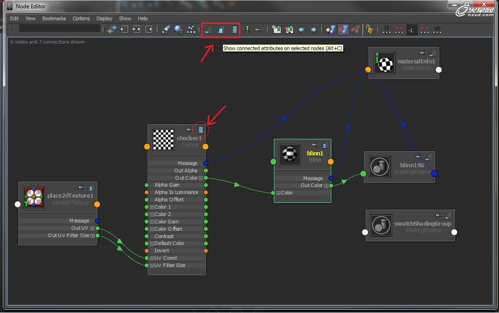The height and width of the screenshot is (313, 499).
Task: Show connected attributes on selected nodes
Action: [x=221, y=30]
